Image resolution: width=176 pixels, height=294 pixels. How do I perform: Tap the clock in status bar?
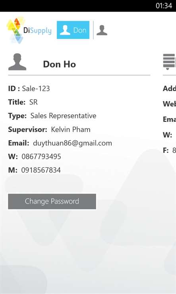164,6
